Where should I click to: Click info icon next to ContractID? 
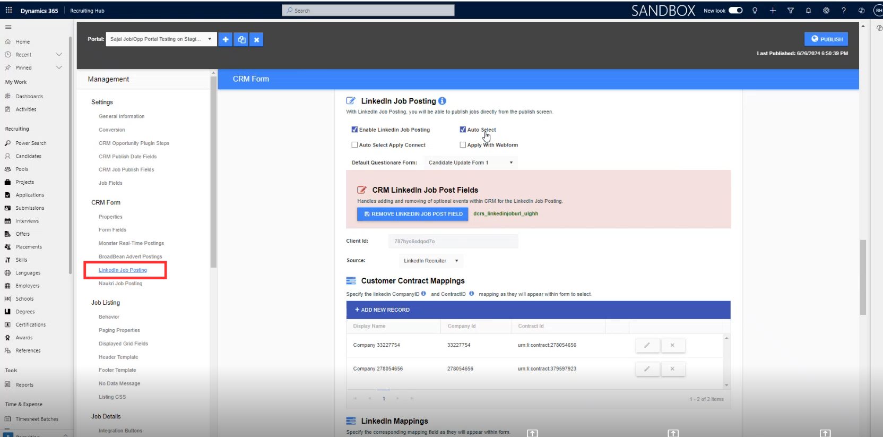click(x=471, y=294)
